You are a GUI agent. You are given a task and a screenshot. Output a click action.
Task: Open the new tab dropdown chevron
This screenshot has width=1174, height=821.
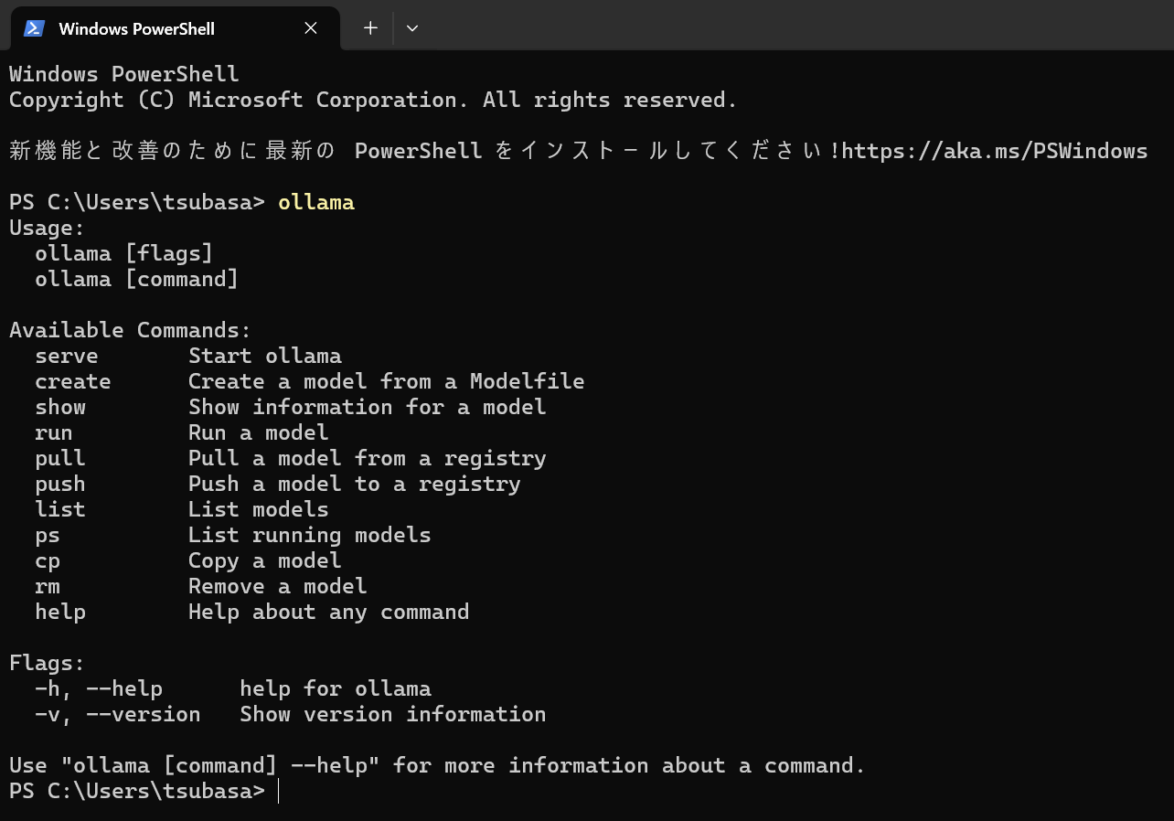[x=411, y=28]
